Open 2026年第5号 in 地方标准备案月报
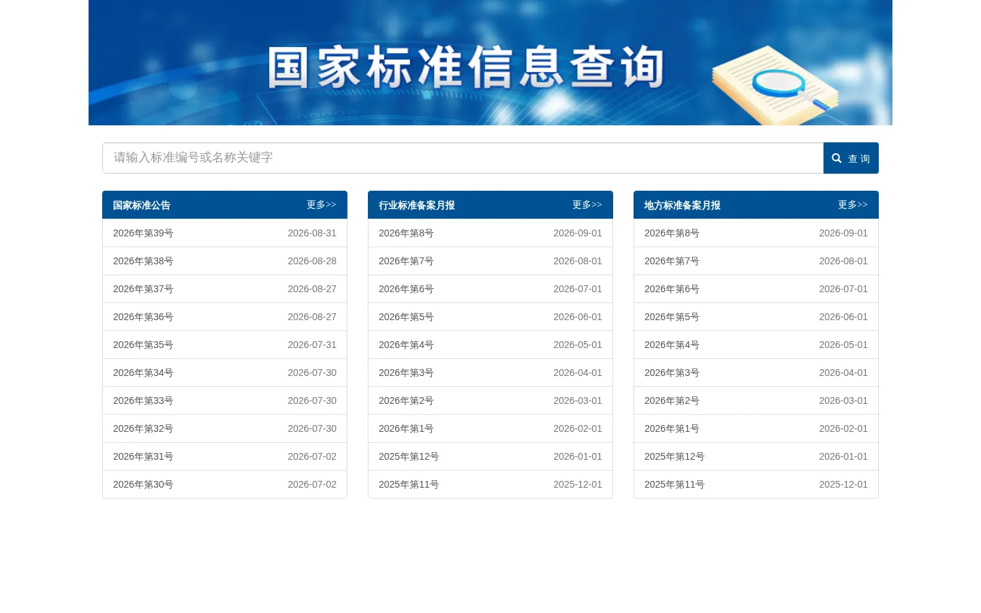 (672, 317)
